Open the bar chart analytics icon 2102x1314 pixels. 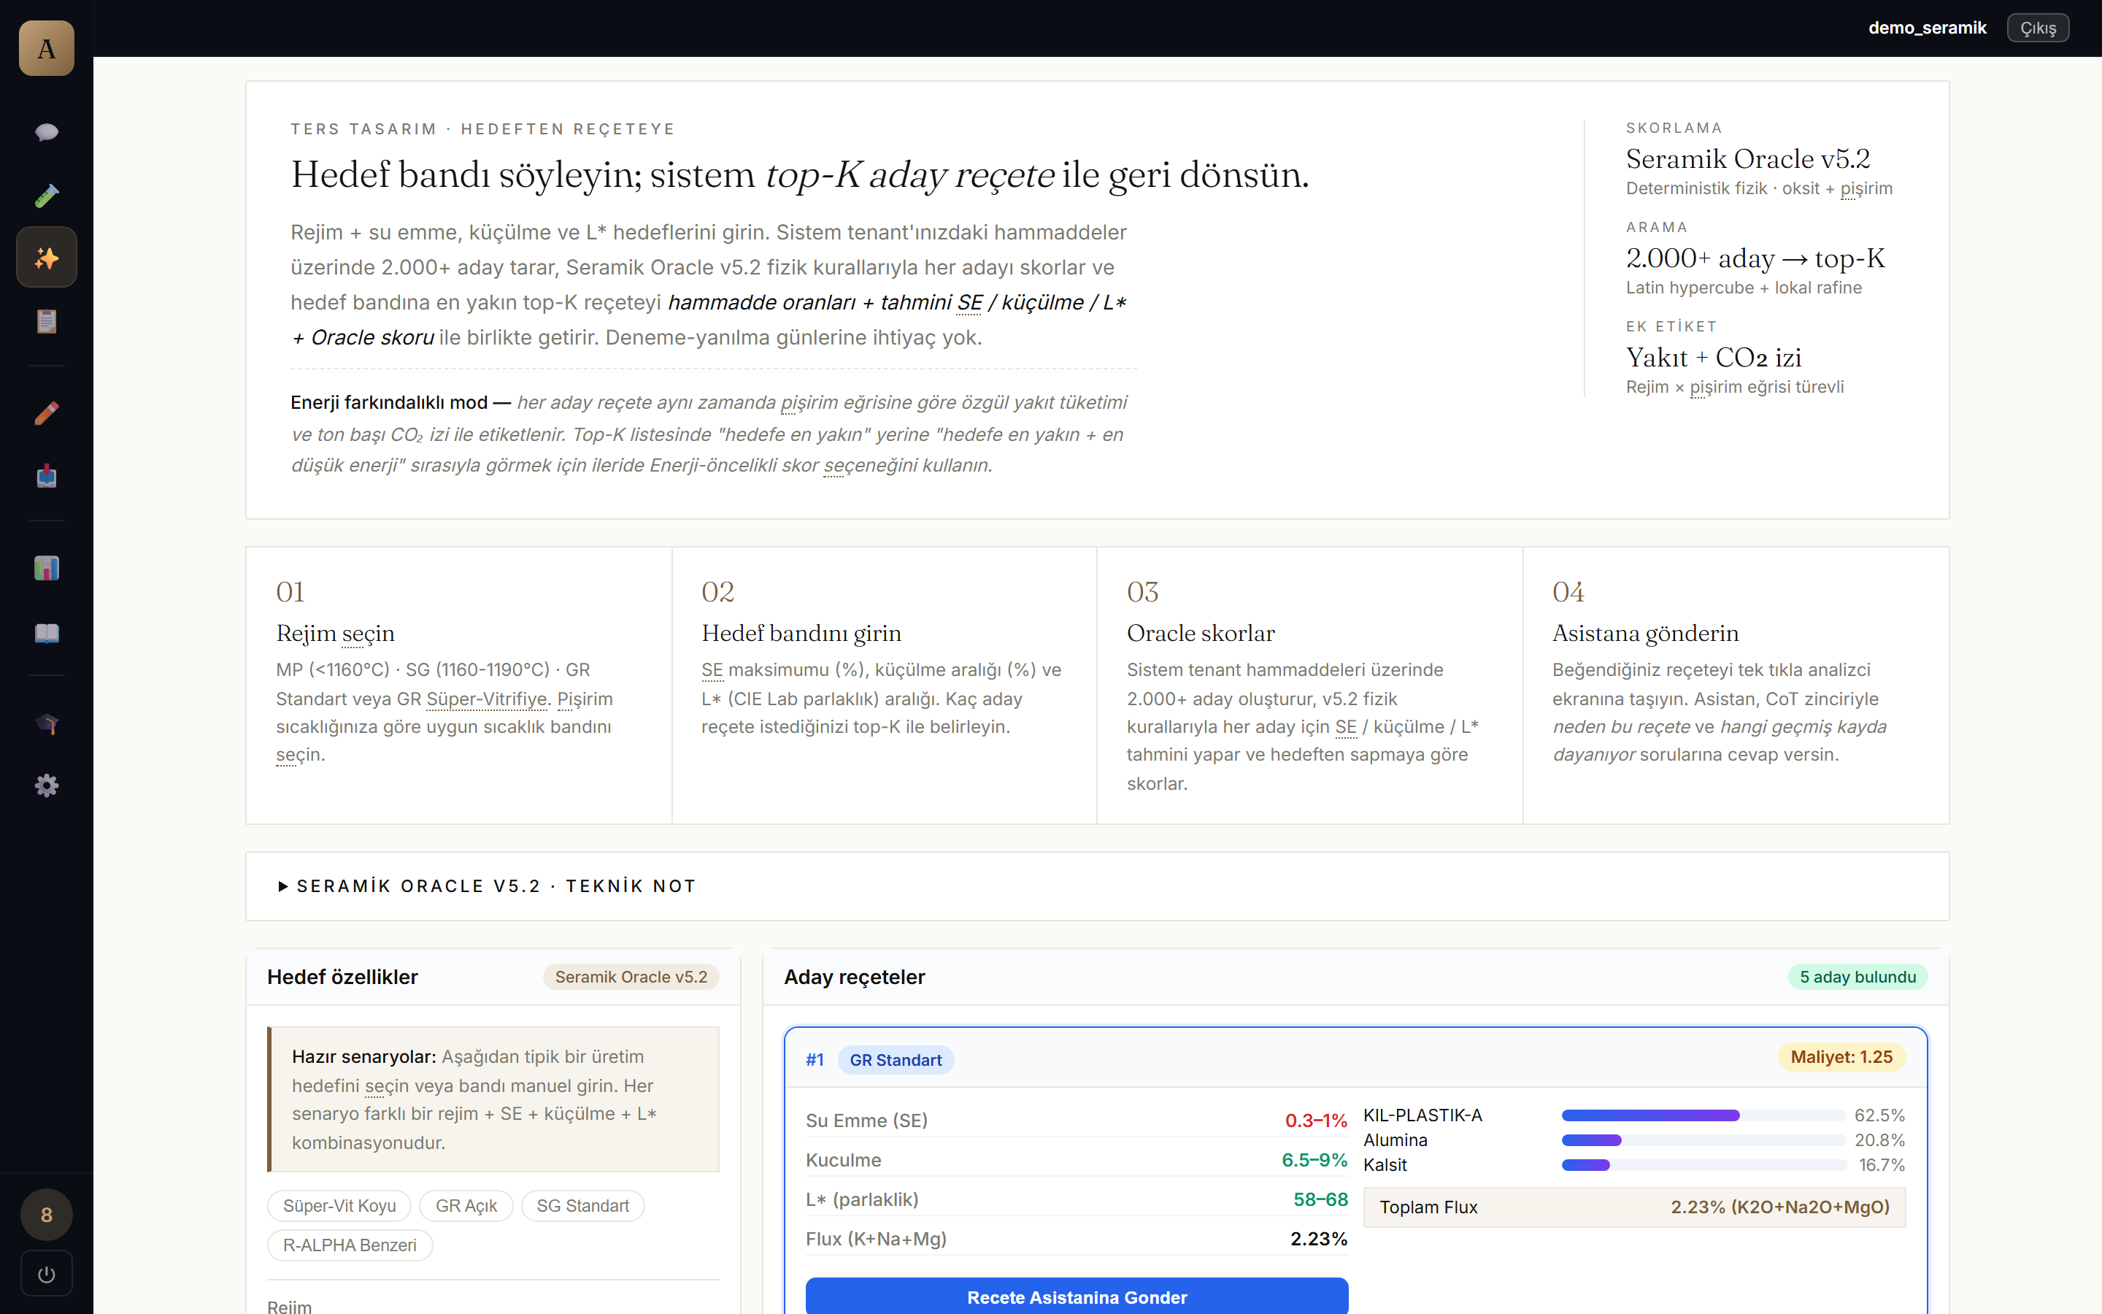[x=46, y=569]
